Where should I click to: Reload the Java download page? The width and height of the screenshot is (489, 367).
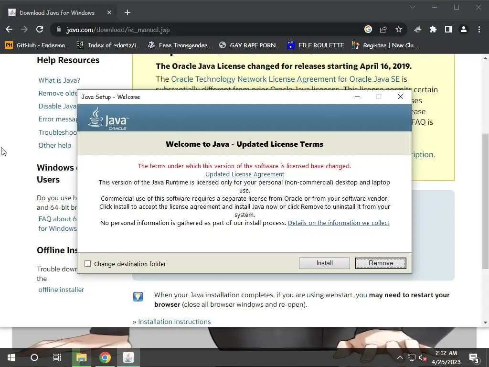tap(40, 30)
